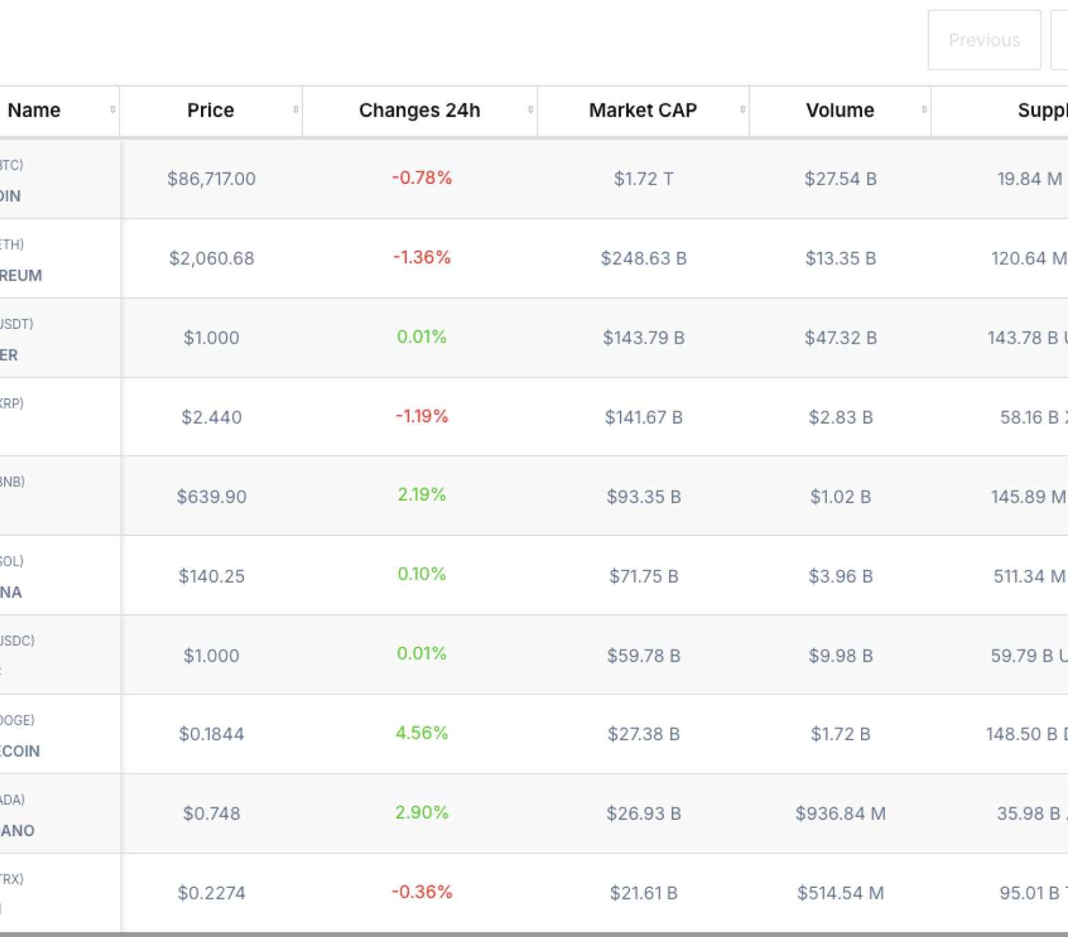1068x937 pixels.
Task: Select the $47.32 B volume cell
Action: coord(841,338)
